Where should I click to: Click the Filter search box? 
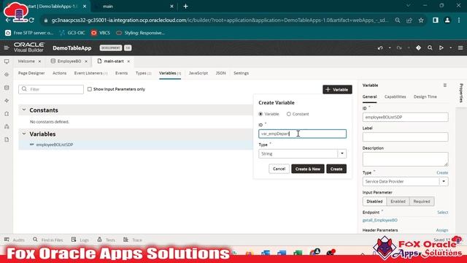tap(51, 89)
